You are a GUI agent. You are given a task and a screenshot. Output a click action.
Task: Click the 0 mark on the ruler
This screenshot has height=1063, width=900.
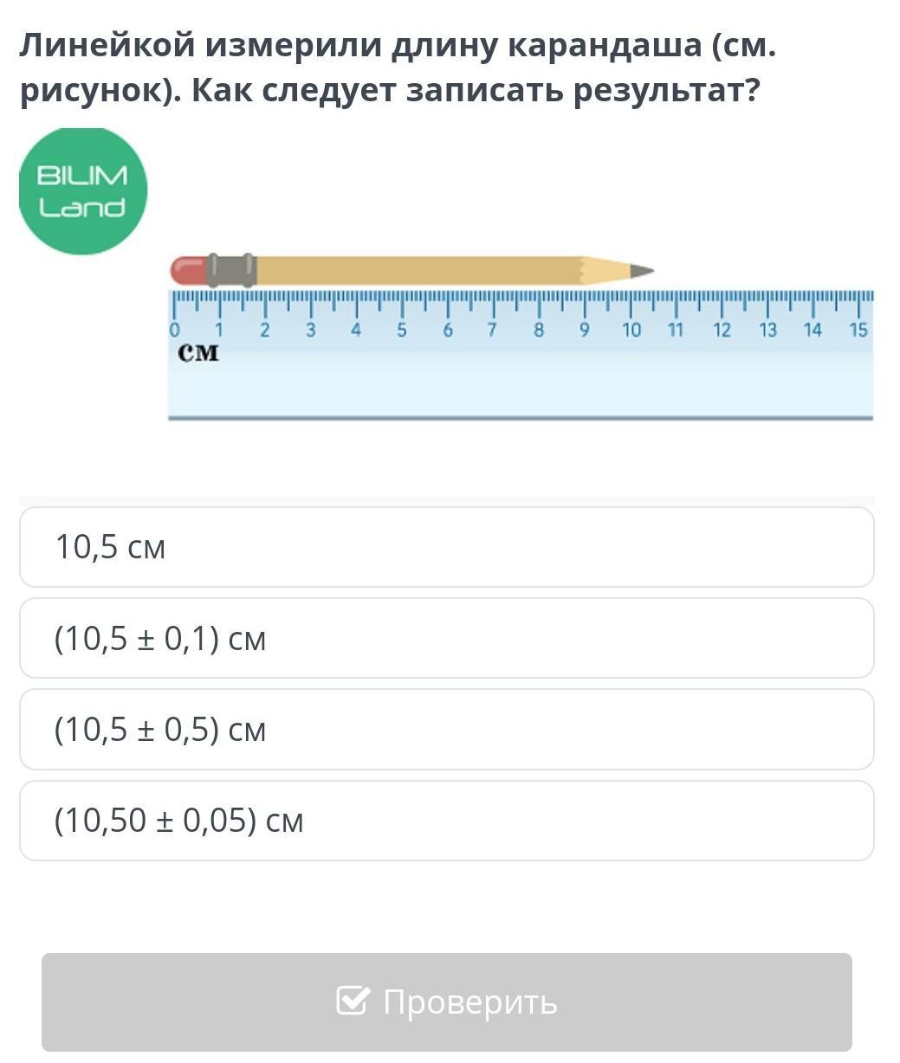coord(174,330)
